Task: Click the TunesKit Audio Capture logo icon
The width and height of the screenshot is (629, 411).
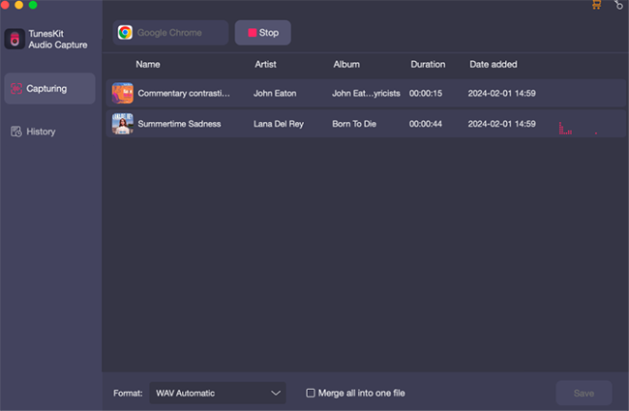Action: (x=15, y=39)
